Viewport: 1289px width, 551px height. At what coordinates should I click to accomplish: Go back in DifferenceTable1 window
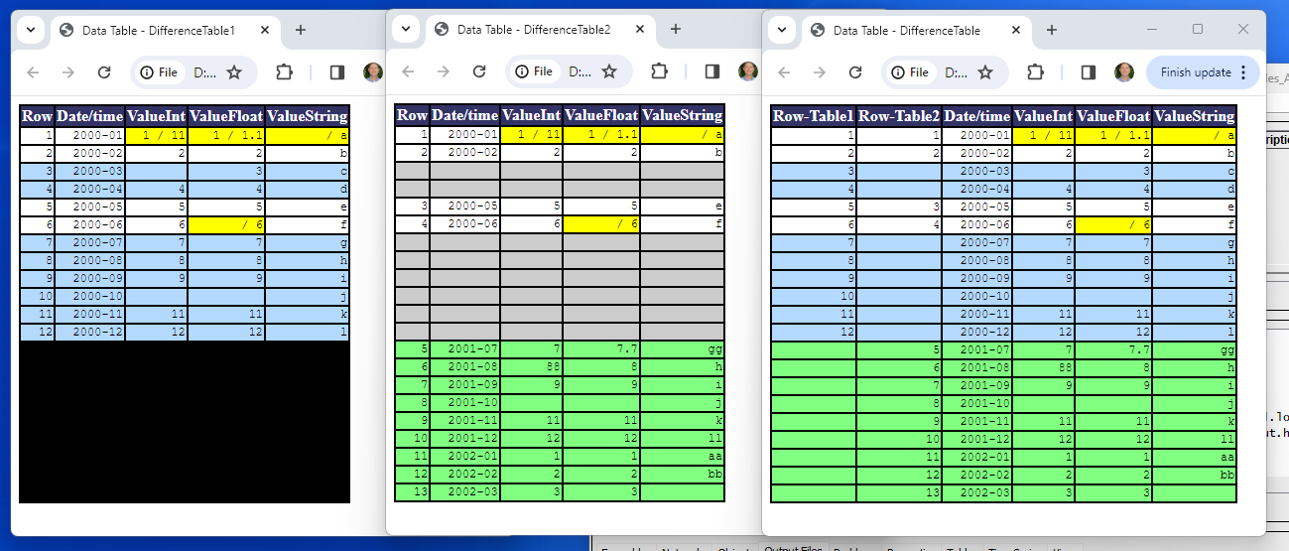click(x=33, y=72)
